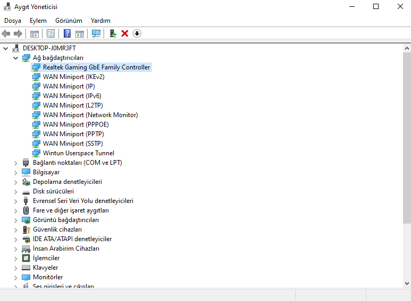Click the Bağlantı noktaları port icon
The height and width of the screenshot is (301, 411).
25,163
